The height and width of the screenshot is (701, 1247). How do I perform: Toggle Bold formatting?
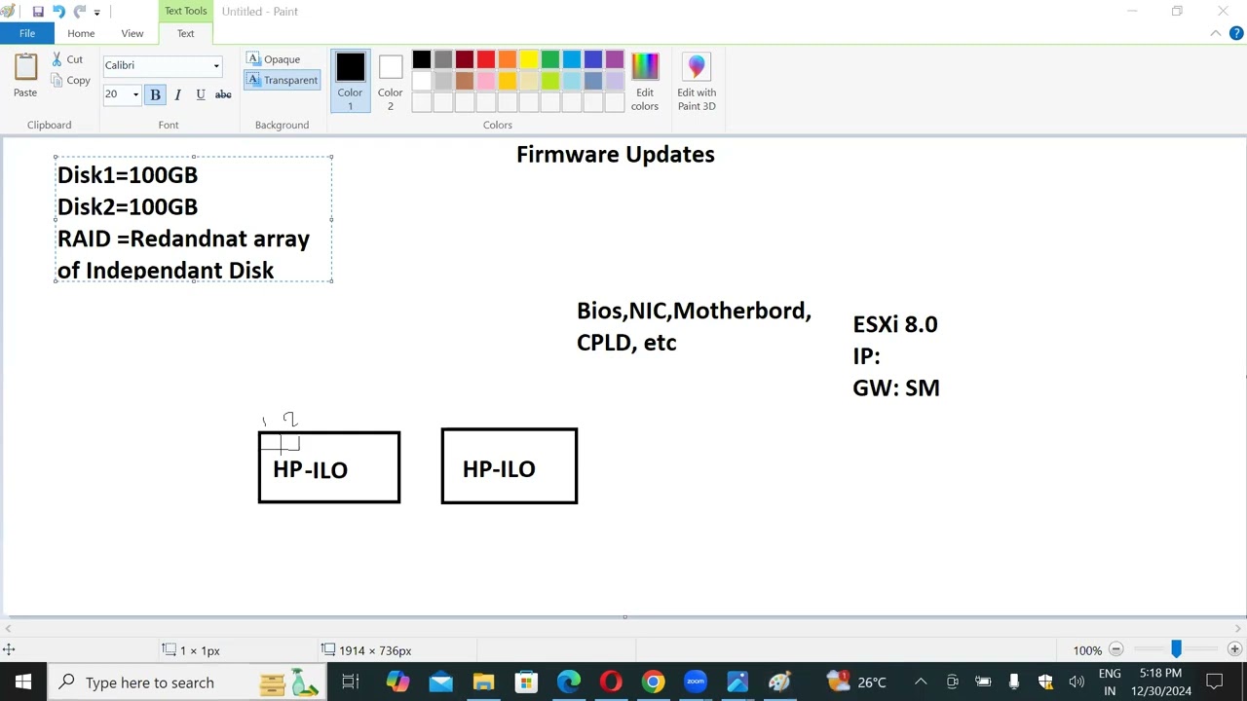click(155, 94)
